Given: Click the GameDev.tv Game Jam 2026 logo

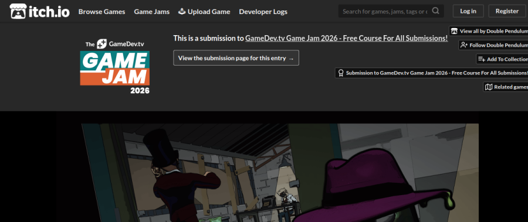Looking at the screenshot, I should tap(115, 66).
